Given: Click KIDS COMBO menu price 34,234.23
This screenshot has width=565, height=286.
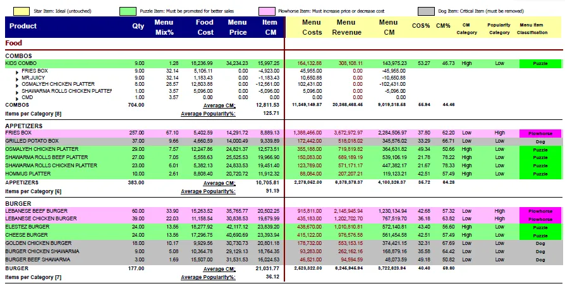Looking at the screenshot, I should click(237, 63).
